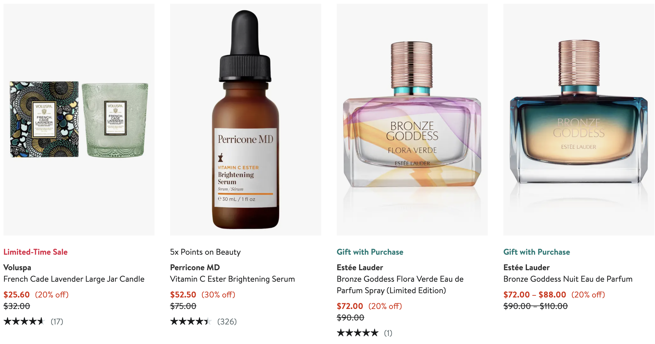The height and width of the screenshot is (344, 655).
Task: Open the Perricone MD serum bottle image
Action: click(x=246, y=119)
